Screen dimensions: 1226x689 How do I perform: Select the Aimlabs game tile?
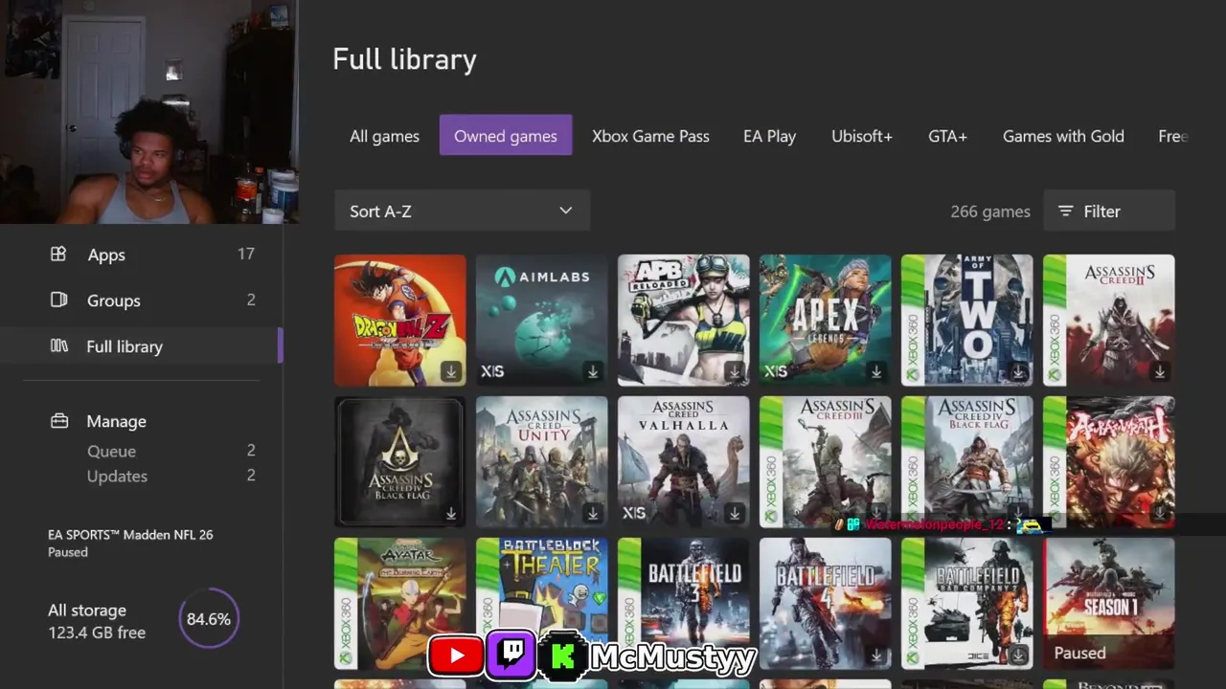point(541,320)
